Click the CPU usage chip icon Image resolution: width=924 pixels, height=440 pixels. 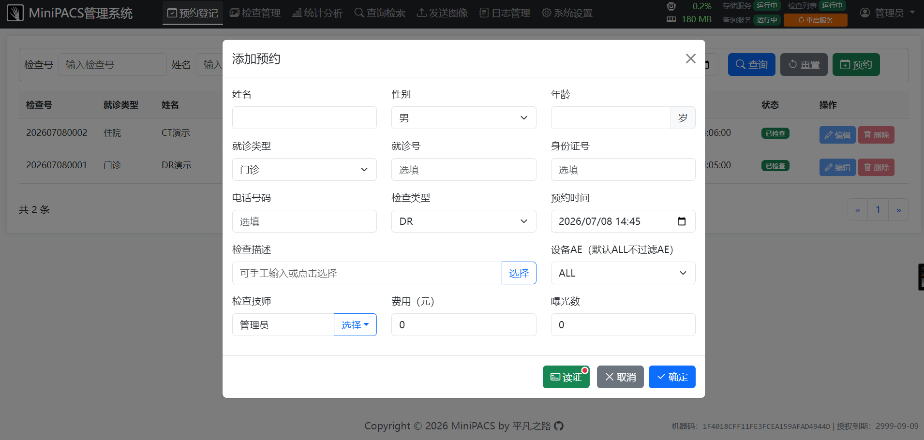[x=671, y=6]
